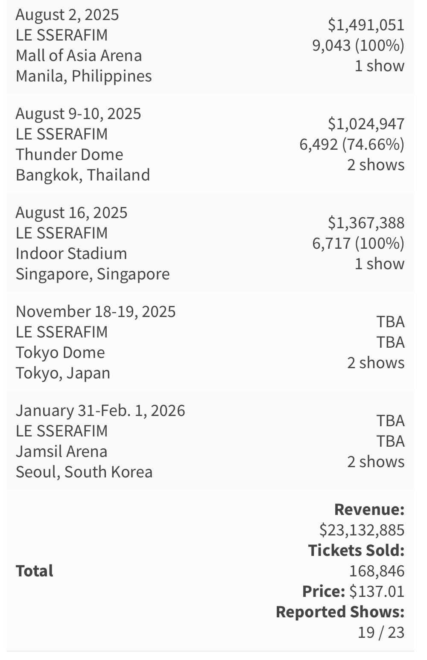Select the Seoul, South Korea location
427x660 pixels.
84,472
